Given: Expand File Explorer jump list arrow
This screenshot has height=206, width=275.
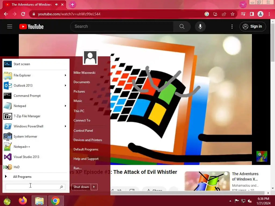Looking at the screenshot, I should (66, 75).
